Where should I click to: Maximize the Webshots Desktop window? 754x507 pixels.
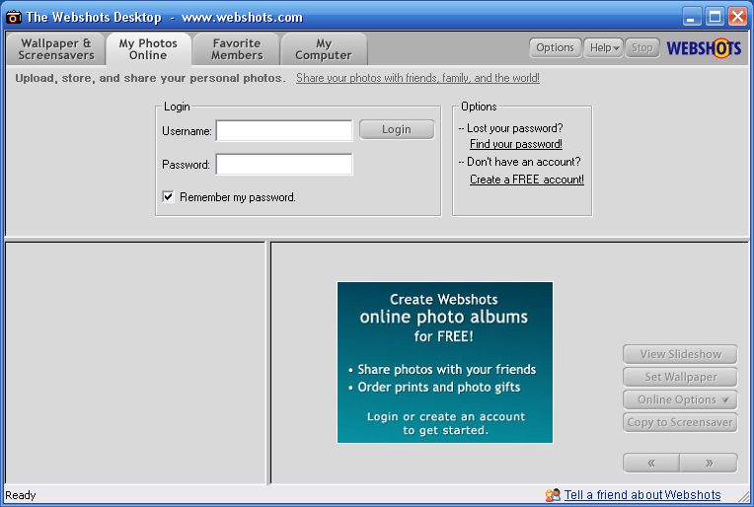pyautogui.click(x=715, y=18)
